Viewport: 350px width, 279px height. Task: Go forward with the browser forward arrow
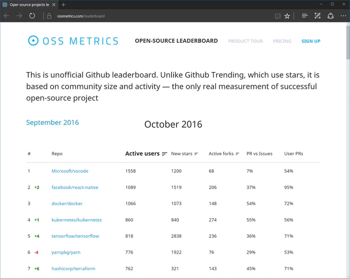[x=19, y=16]
